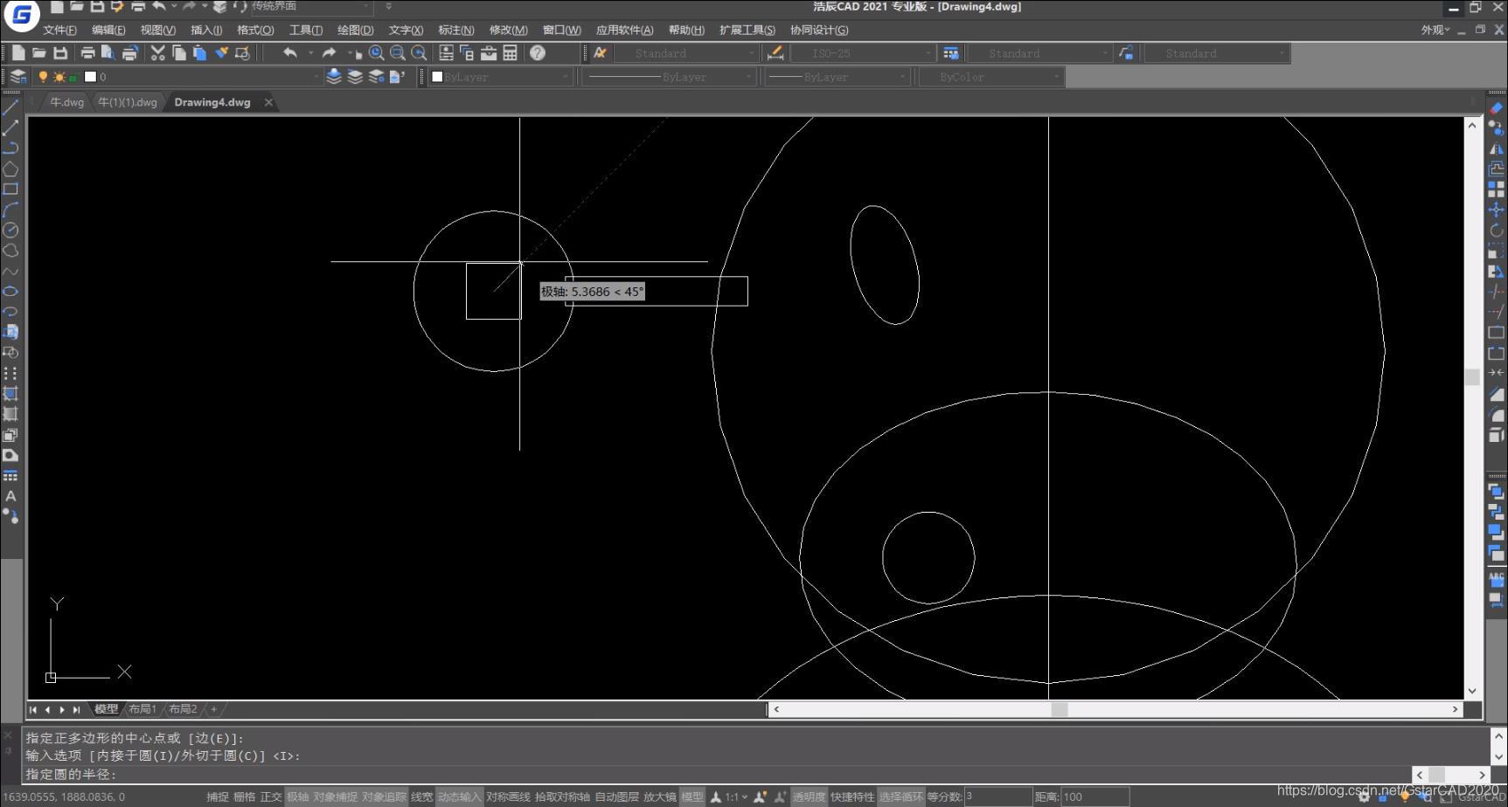Image resolution: width=1508 pixels, height=807 pixels.
Task: Click the Help question mark icon
Action: tap(538, 53)
